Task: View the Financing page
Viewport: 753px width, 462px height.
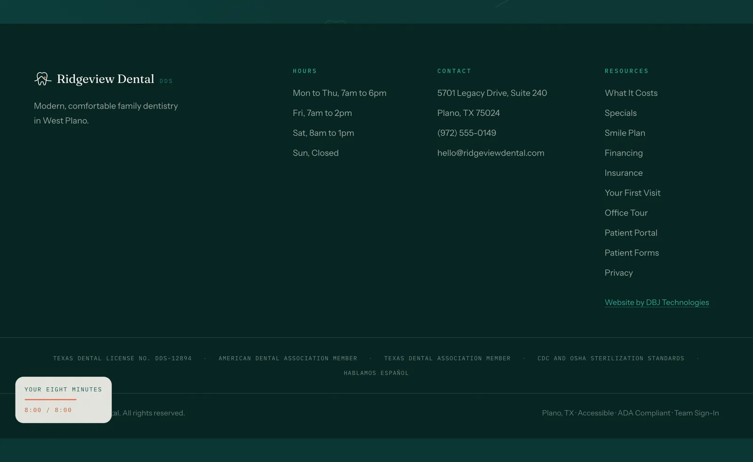Action: point(624,153)
